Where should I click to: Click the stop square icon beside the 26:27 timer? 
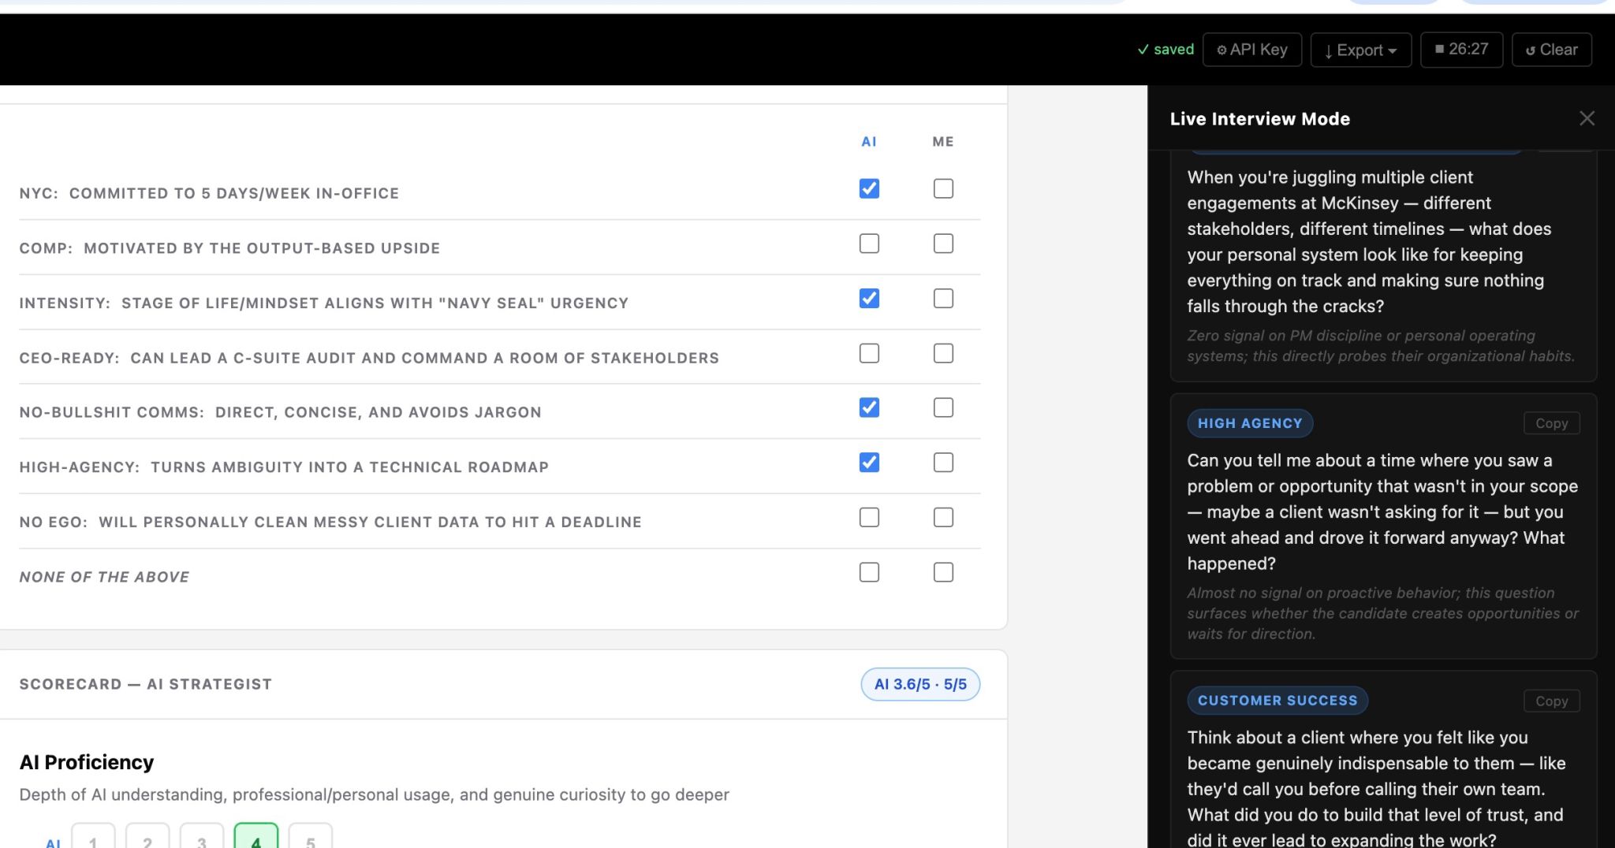1440,49
